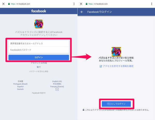Click the pencil edit icon beside アクセスを許可する情報を確認
The height and width of the screenshot is (120, 155).
(x=101, y=66)
